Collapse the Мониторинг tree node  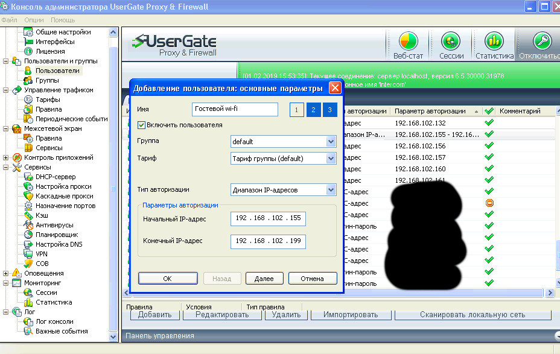click(x=5, y=283)
